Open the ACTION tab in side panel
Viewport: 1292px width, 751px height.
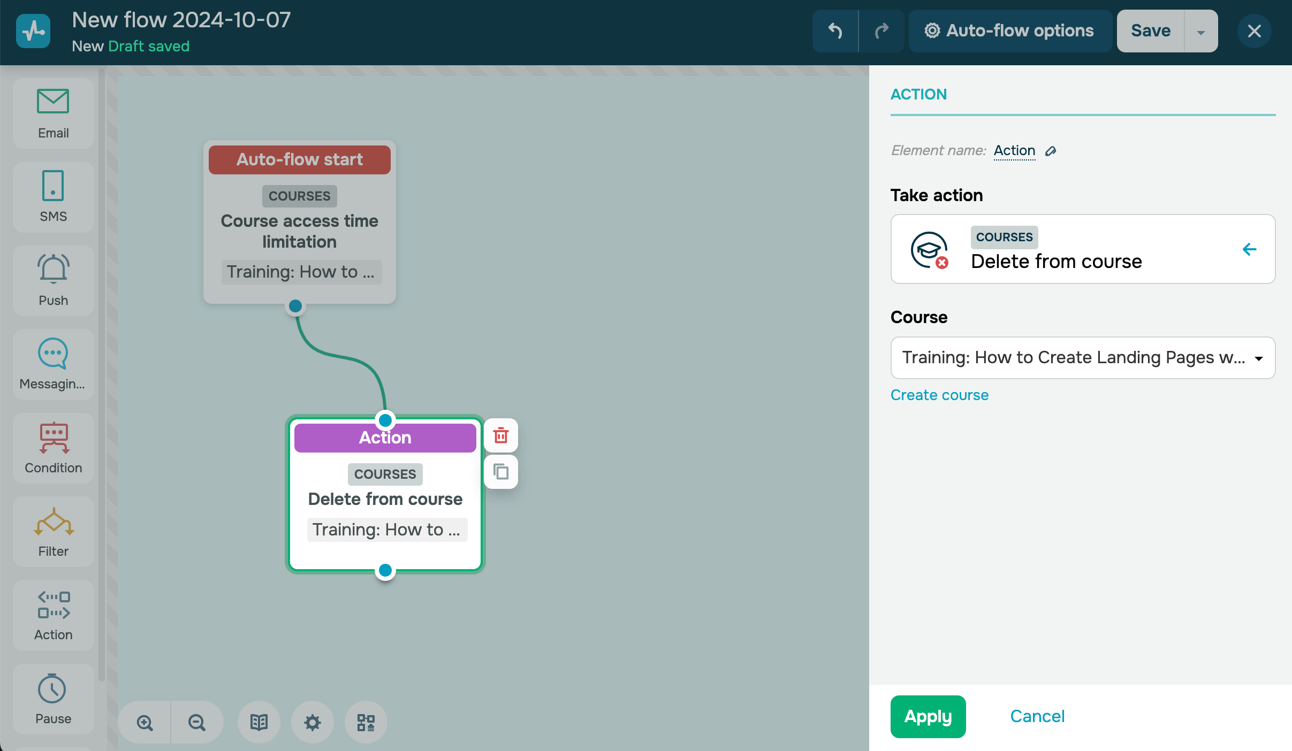pos(918,95)
